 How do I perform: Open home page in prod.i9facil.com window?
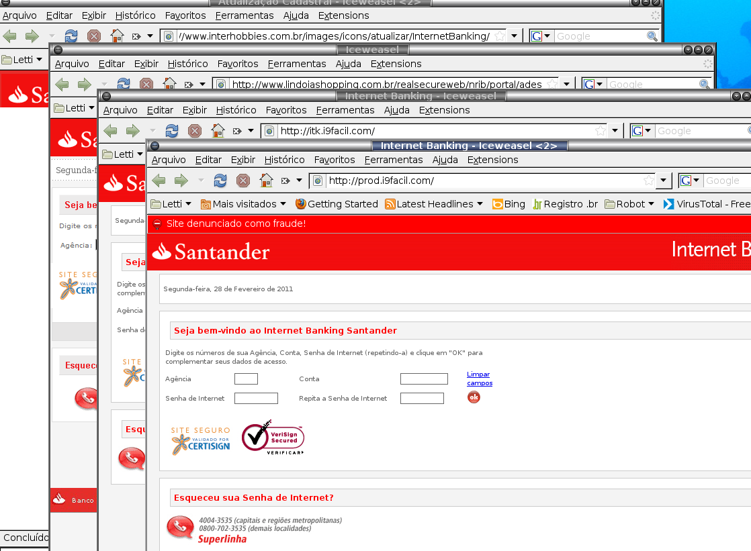click(266, 181)
